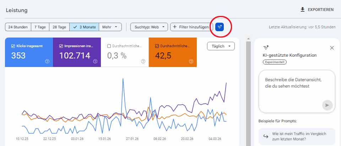Click the 20.02.26 axis date
Viewport: 341px width, 146px height.
(x=187, y=139)
